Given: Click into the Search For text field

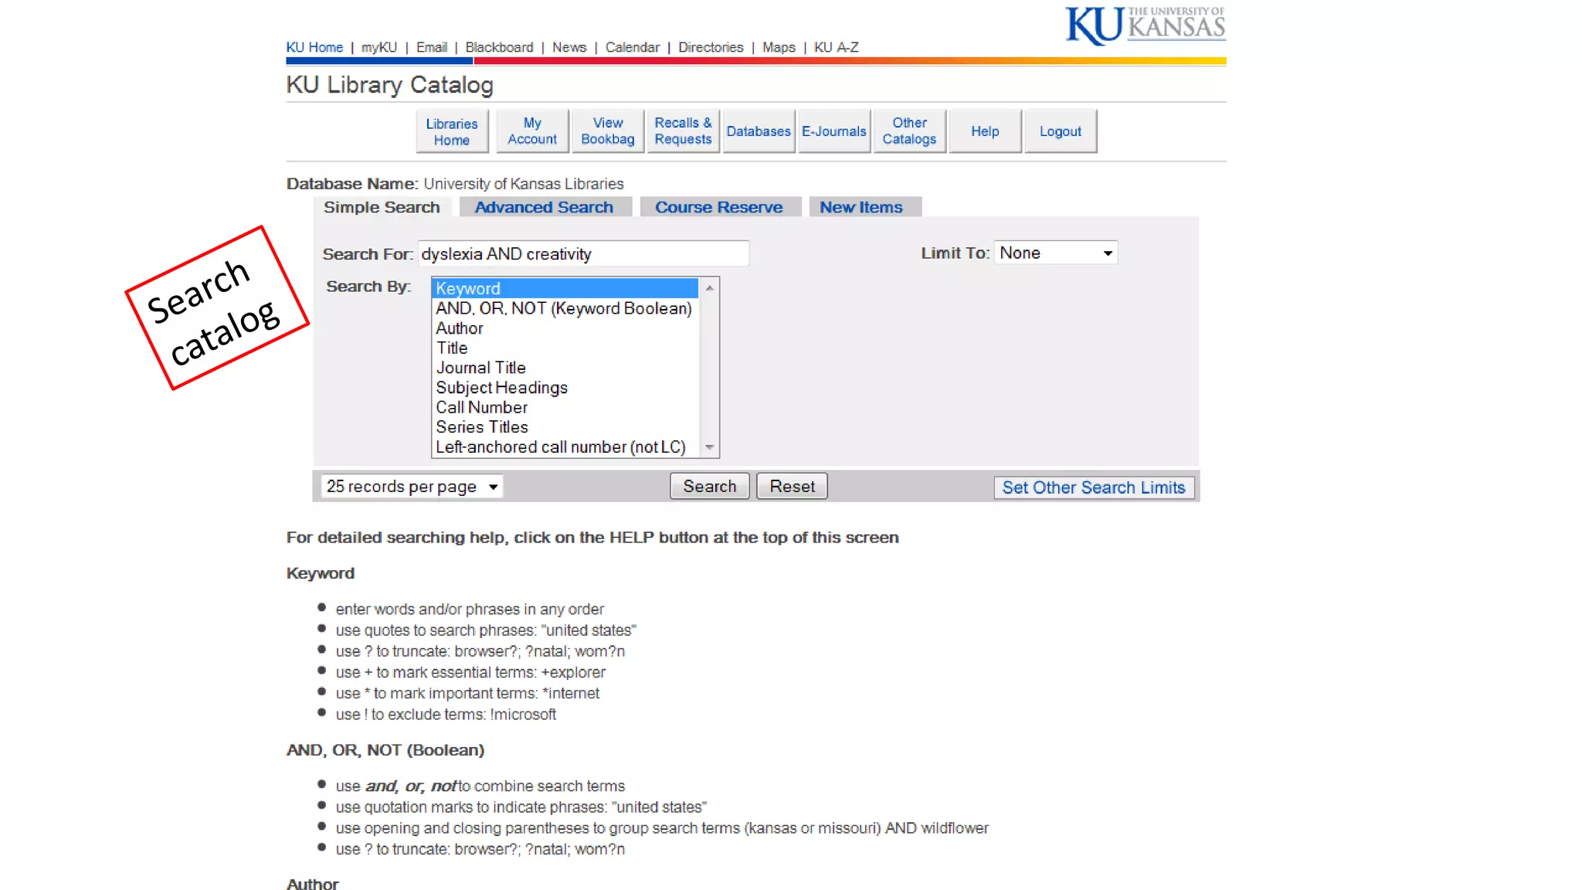Looking at the screenshot, I should 582,254.
